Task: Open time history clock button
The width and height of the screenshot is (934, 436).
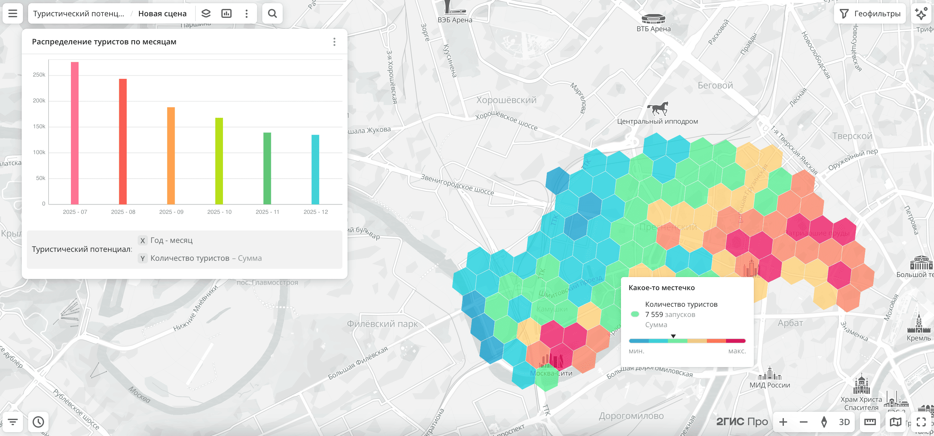Action: coord(38,422)
